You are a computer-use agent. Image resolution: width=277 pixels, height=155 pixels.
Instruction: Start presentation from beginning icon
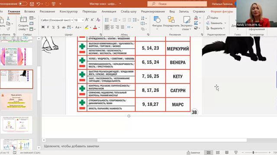(x=54, y=4)
